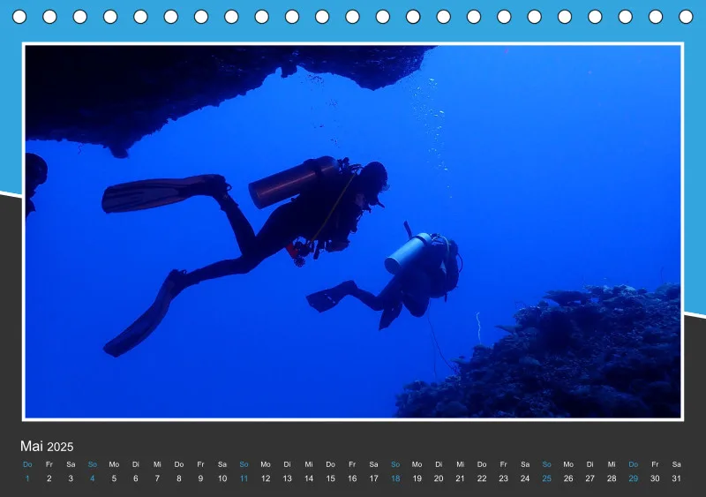Click the 'Mo' weekday label above day 12

[266, 464]
